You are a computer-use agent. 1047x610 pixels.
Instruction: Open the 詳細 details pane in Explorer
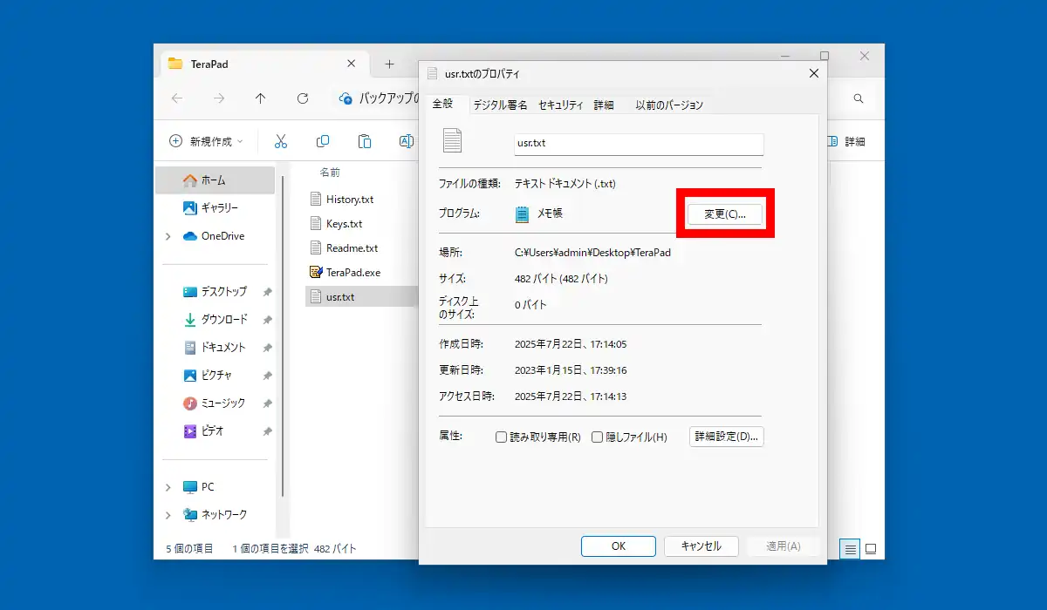845,141
